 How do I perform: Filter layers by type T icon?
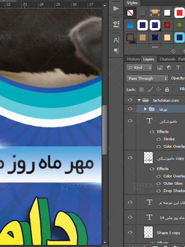(178, 67)
